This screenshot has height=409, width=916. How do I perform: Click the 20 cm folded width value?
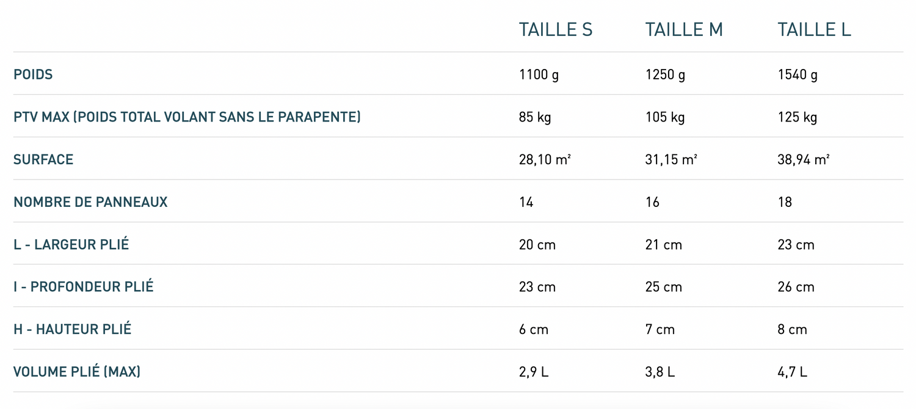click(537, 244)
